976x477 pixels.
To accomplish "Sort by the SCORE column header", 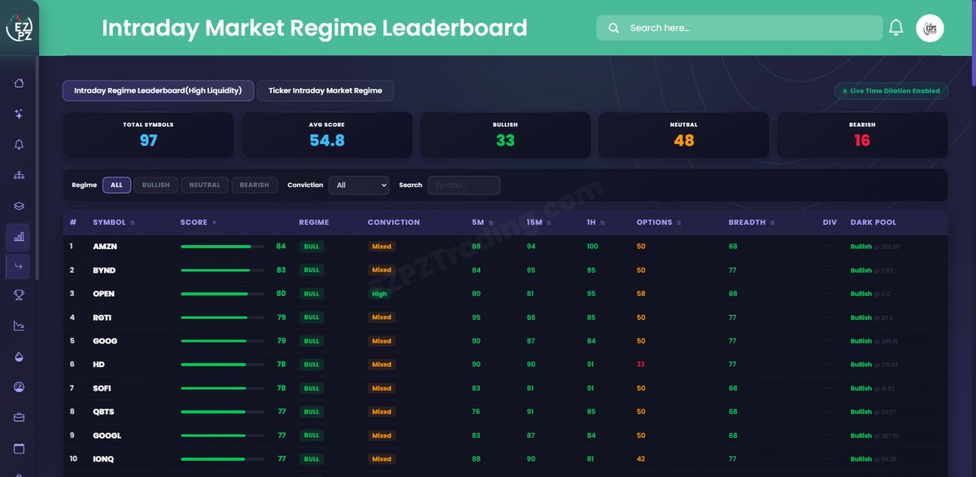I will tap(198, 222).
